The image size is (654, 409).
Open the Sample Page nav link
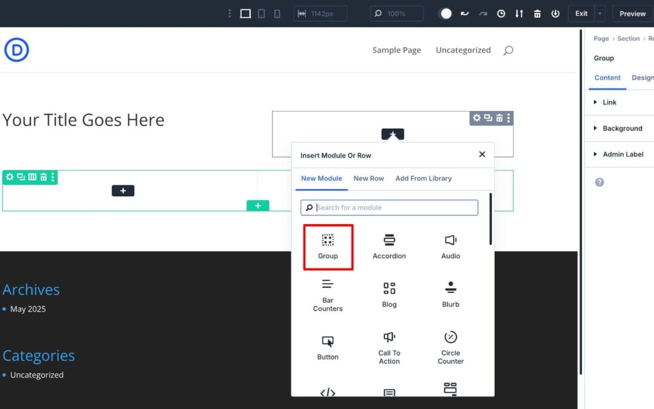tap(397, 50)
